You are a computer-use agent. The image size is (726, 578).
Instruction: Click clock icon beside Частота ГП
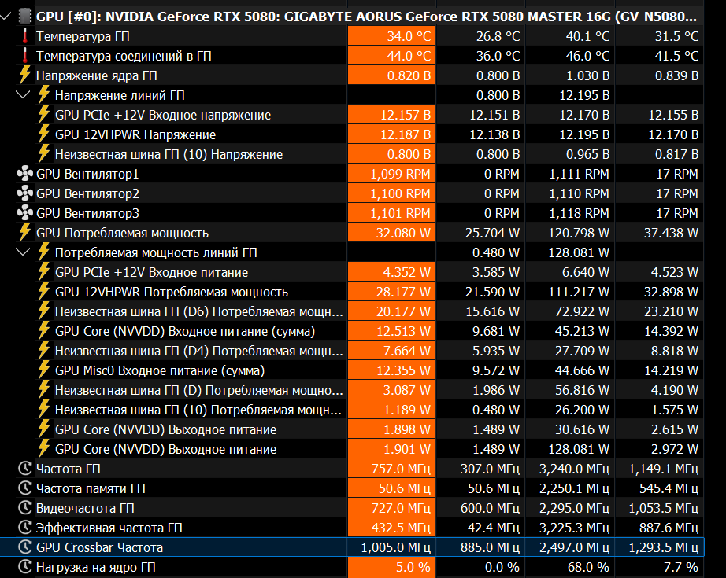[x=25, y=469]
